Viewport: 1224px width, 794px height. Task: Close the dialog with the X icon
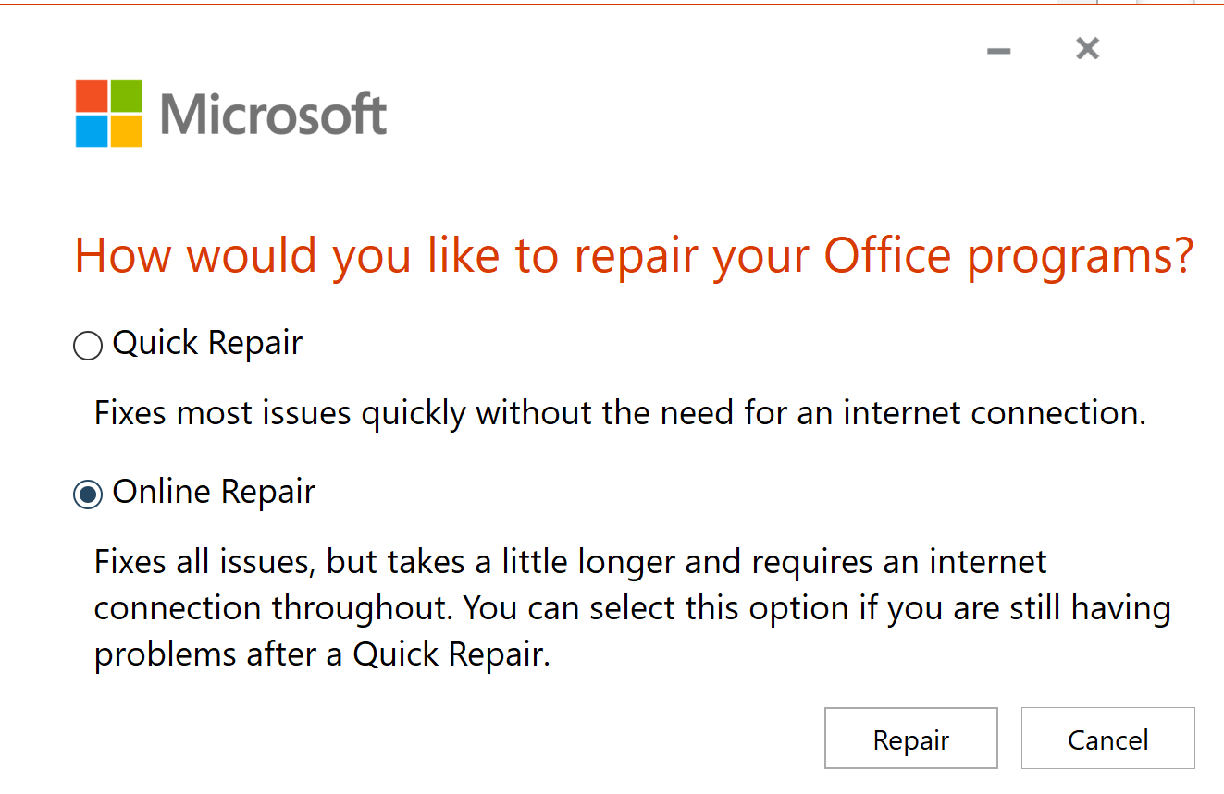point(1087,48)
